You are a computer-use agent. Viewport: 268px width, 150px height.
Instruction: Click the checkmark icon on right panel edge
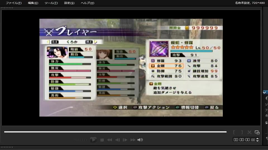[x=265, y=92]
